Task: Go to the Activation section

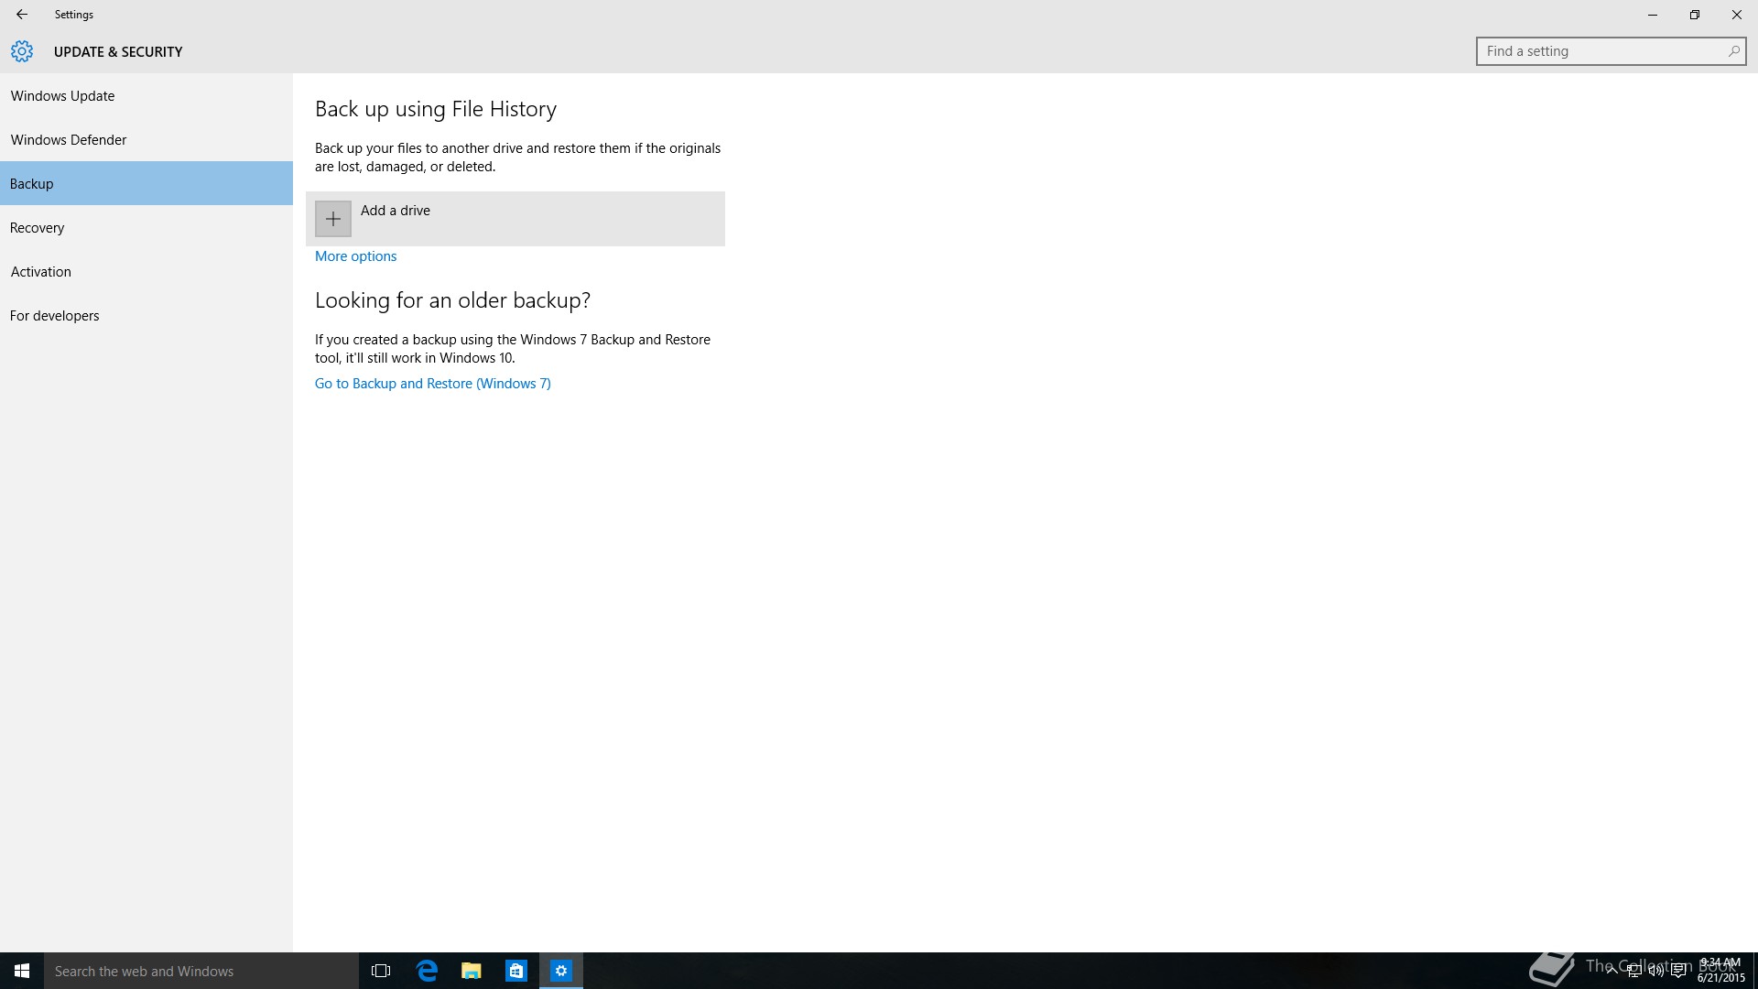Action: (x=41, y=272)
